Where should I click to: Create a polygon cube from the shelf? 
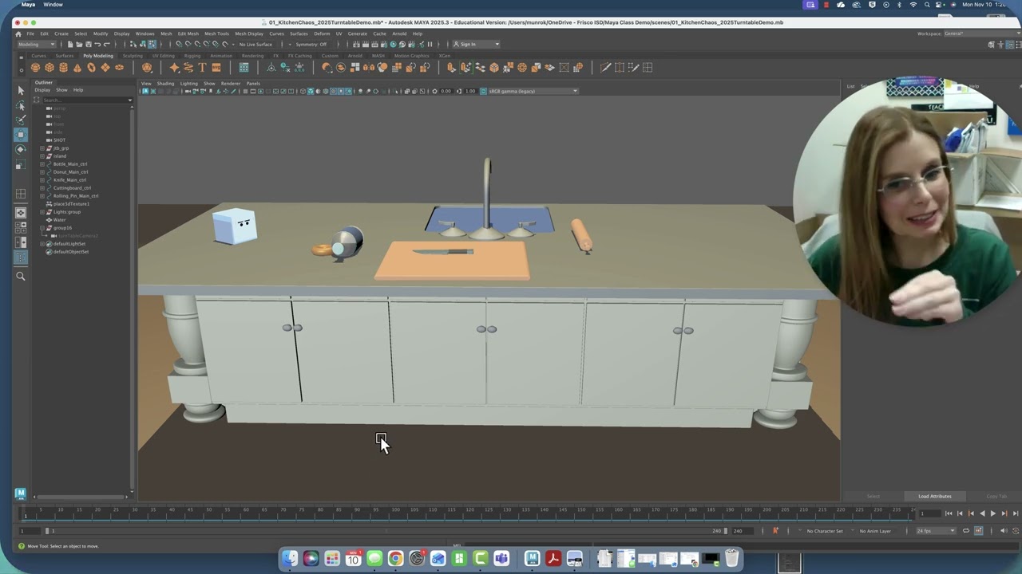[x=50, y=68]
